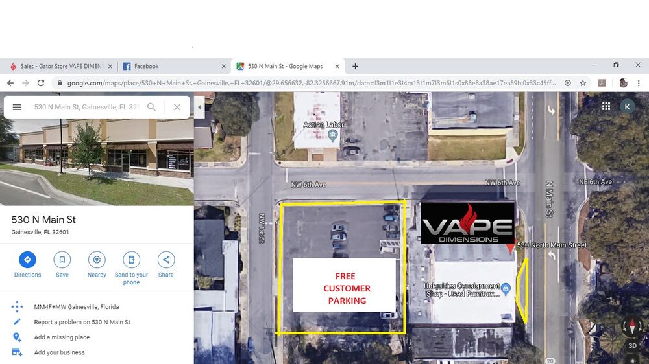Click the 530 N Main St heading
Screen dimensions: 649x364
click(43, 220)
